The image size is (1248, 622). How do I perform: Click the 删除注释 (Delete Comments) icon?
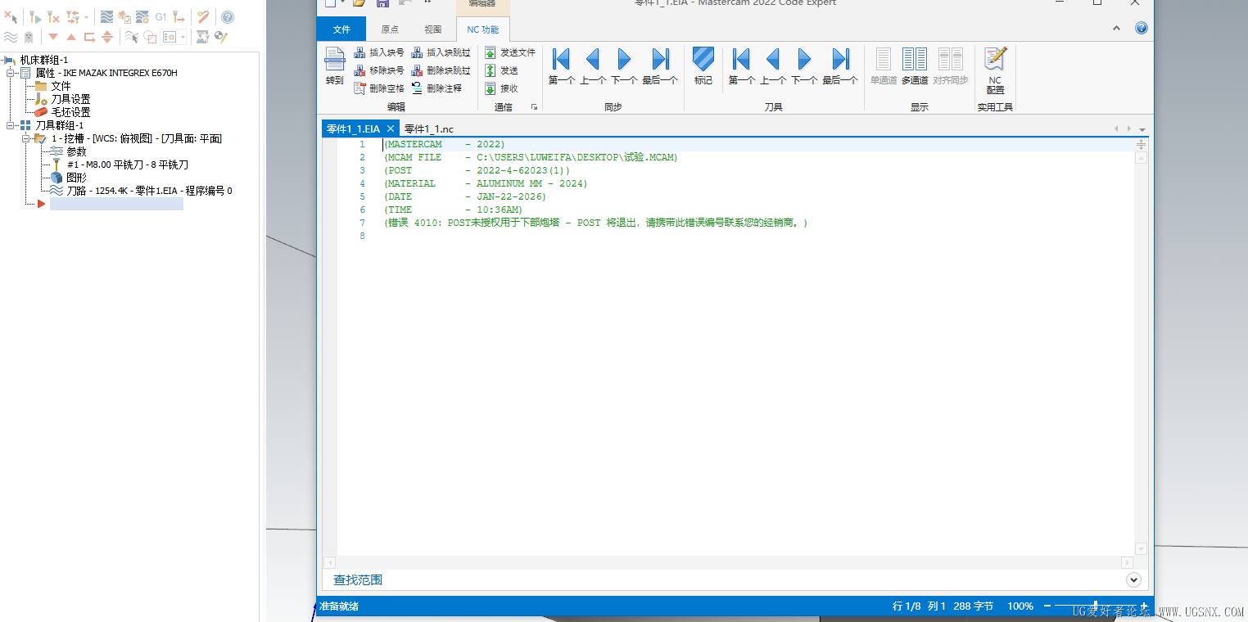(x=440, y=88)
